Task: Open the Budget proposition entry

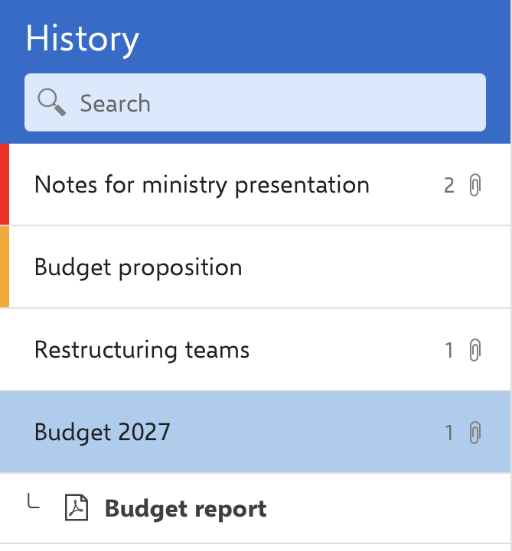Action: (x=255, y=267)
